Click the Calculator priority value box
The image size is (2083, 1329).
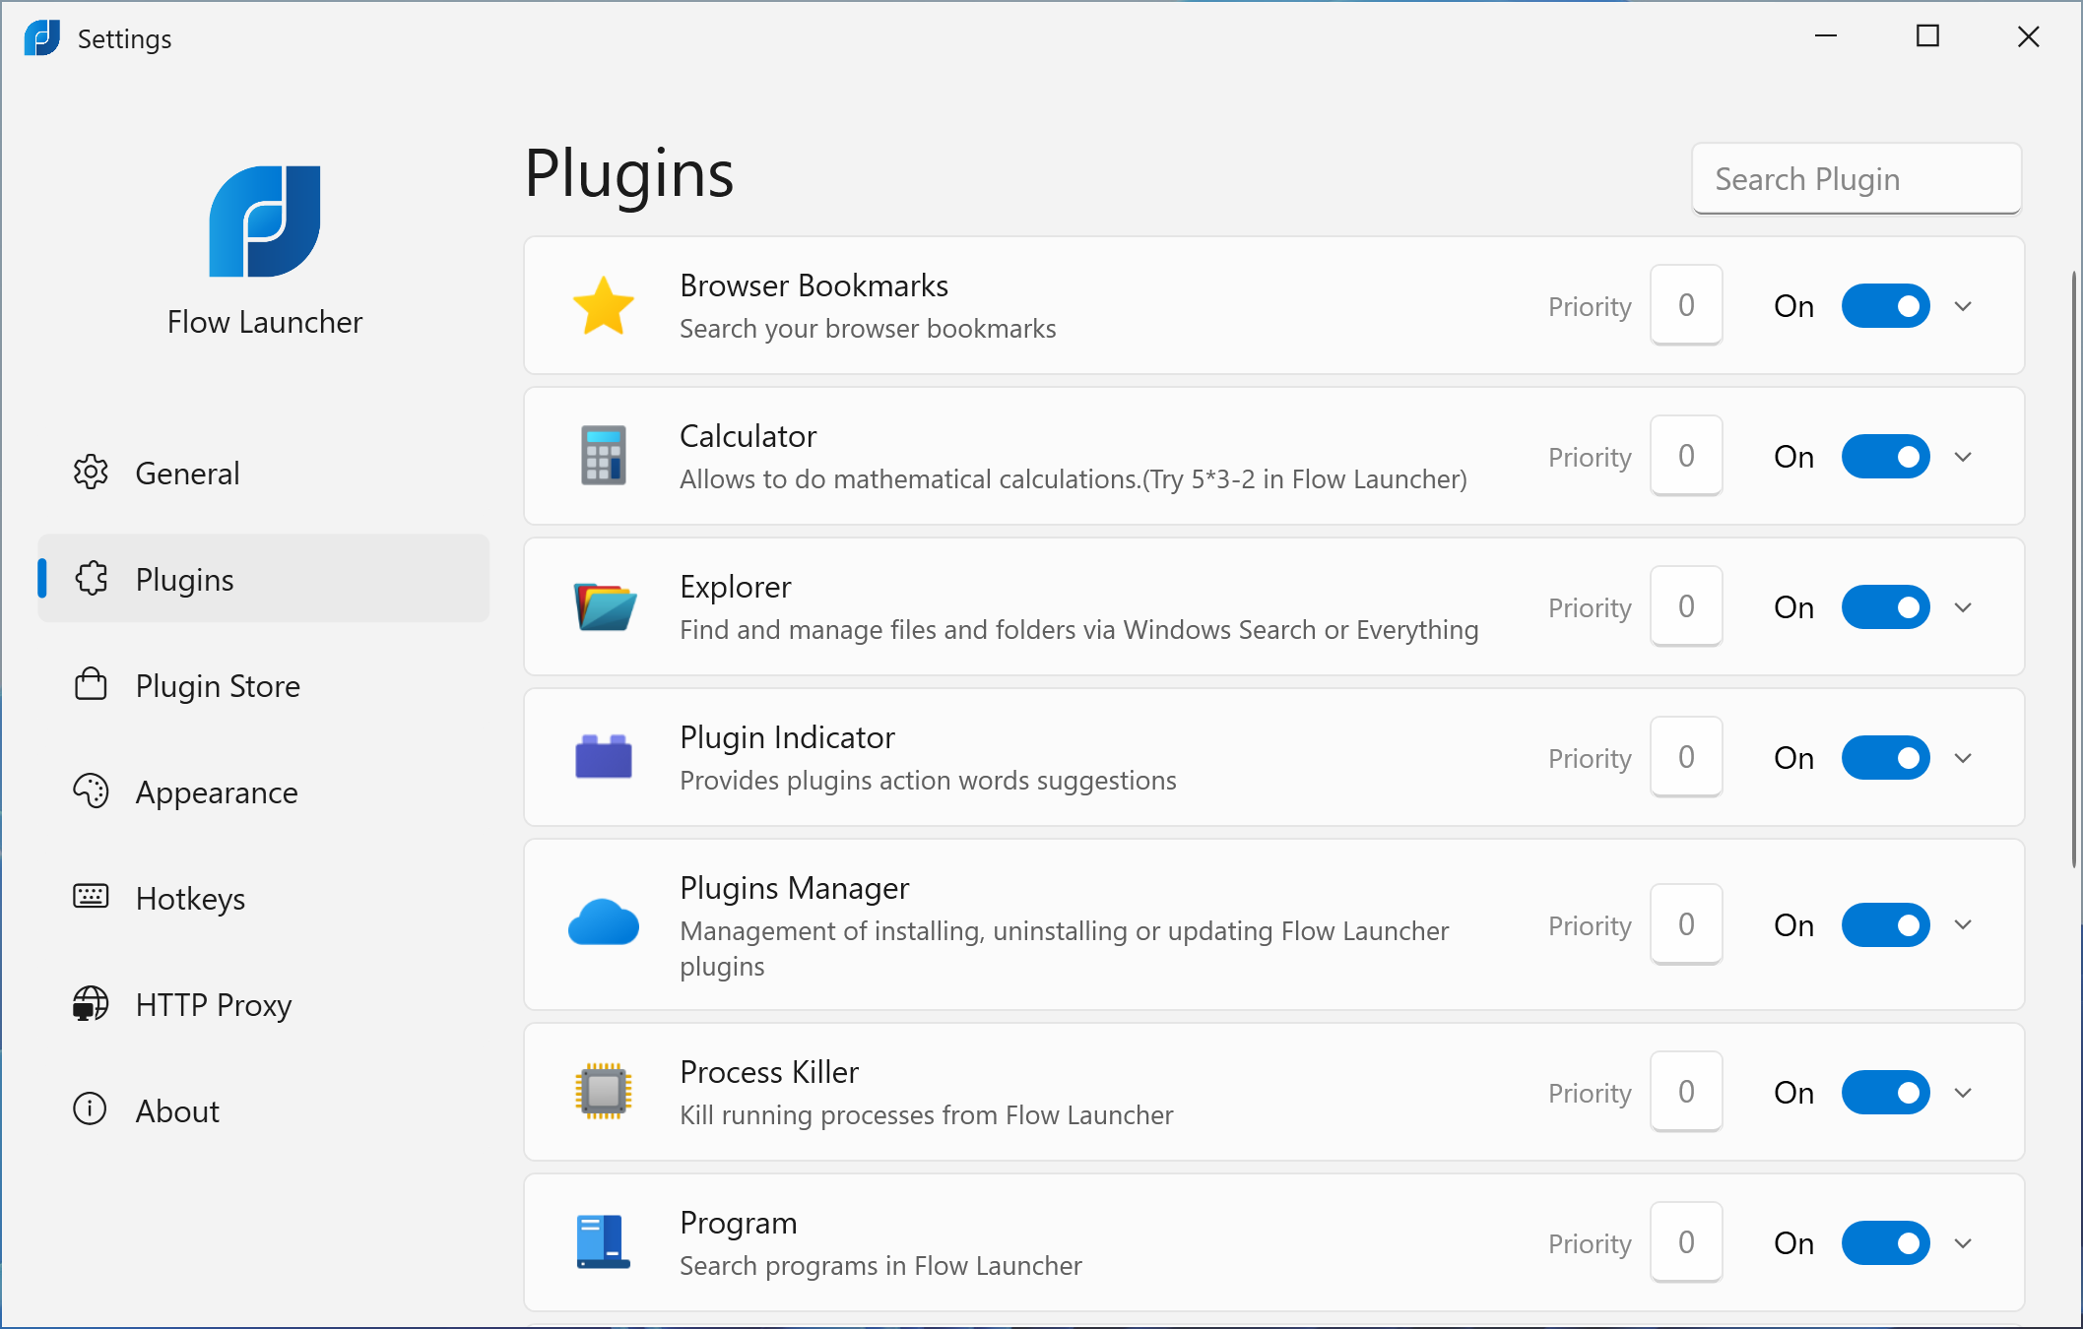[x=1686, y=456]
